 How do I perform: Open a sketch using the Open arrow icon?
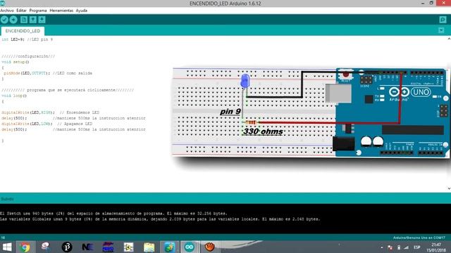pos(33,20)
